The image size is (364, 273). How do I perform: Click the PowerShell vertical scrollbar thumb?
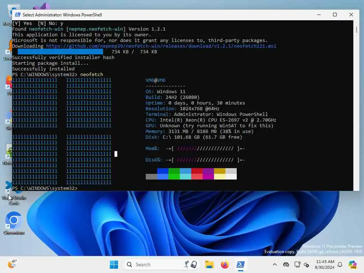(x=356, y=30)
